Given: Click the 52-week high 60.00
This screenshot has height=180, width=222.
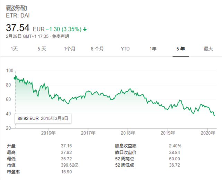Looking at the screenshot, I should (x=175, y=159).
